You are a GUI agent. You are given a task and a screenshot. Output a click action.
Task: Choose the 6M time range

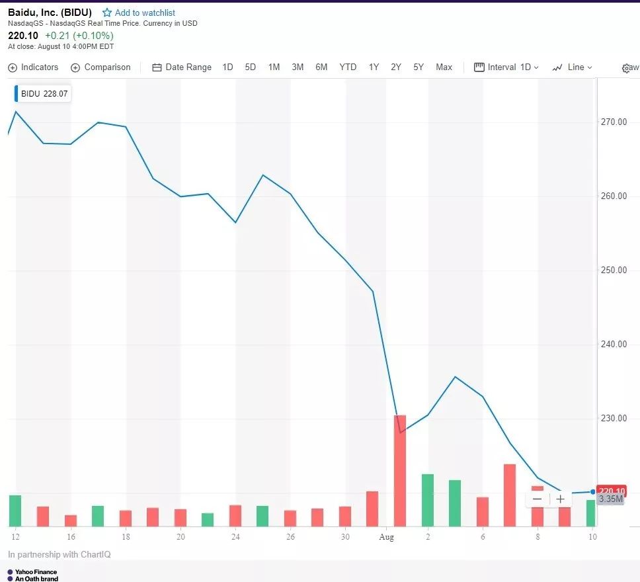[x=321, y=67]
